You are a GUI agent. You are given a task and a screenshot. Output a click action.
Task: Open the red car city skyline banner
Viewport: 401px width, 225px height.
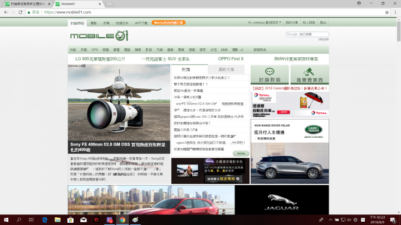(x=151, y=200)
